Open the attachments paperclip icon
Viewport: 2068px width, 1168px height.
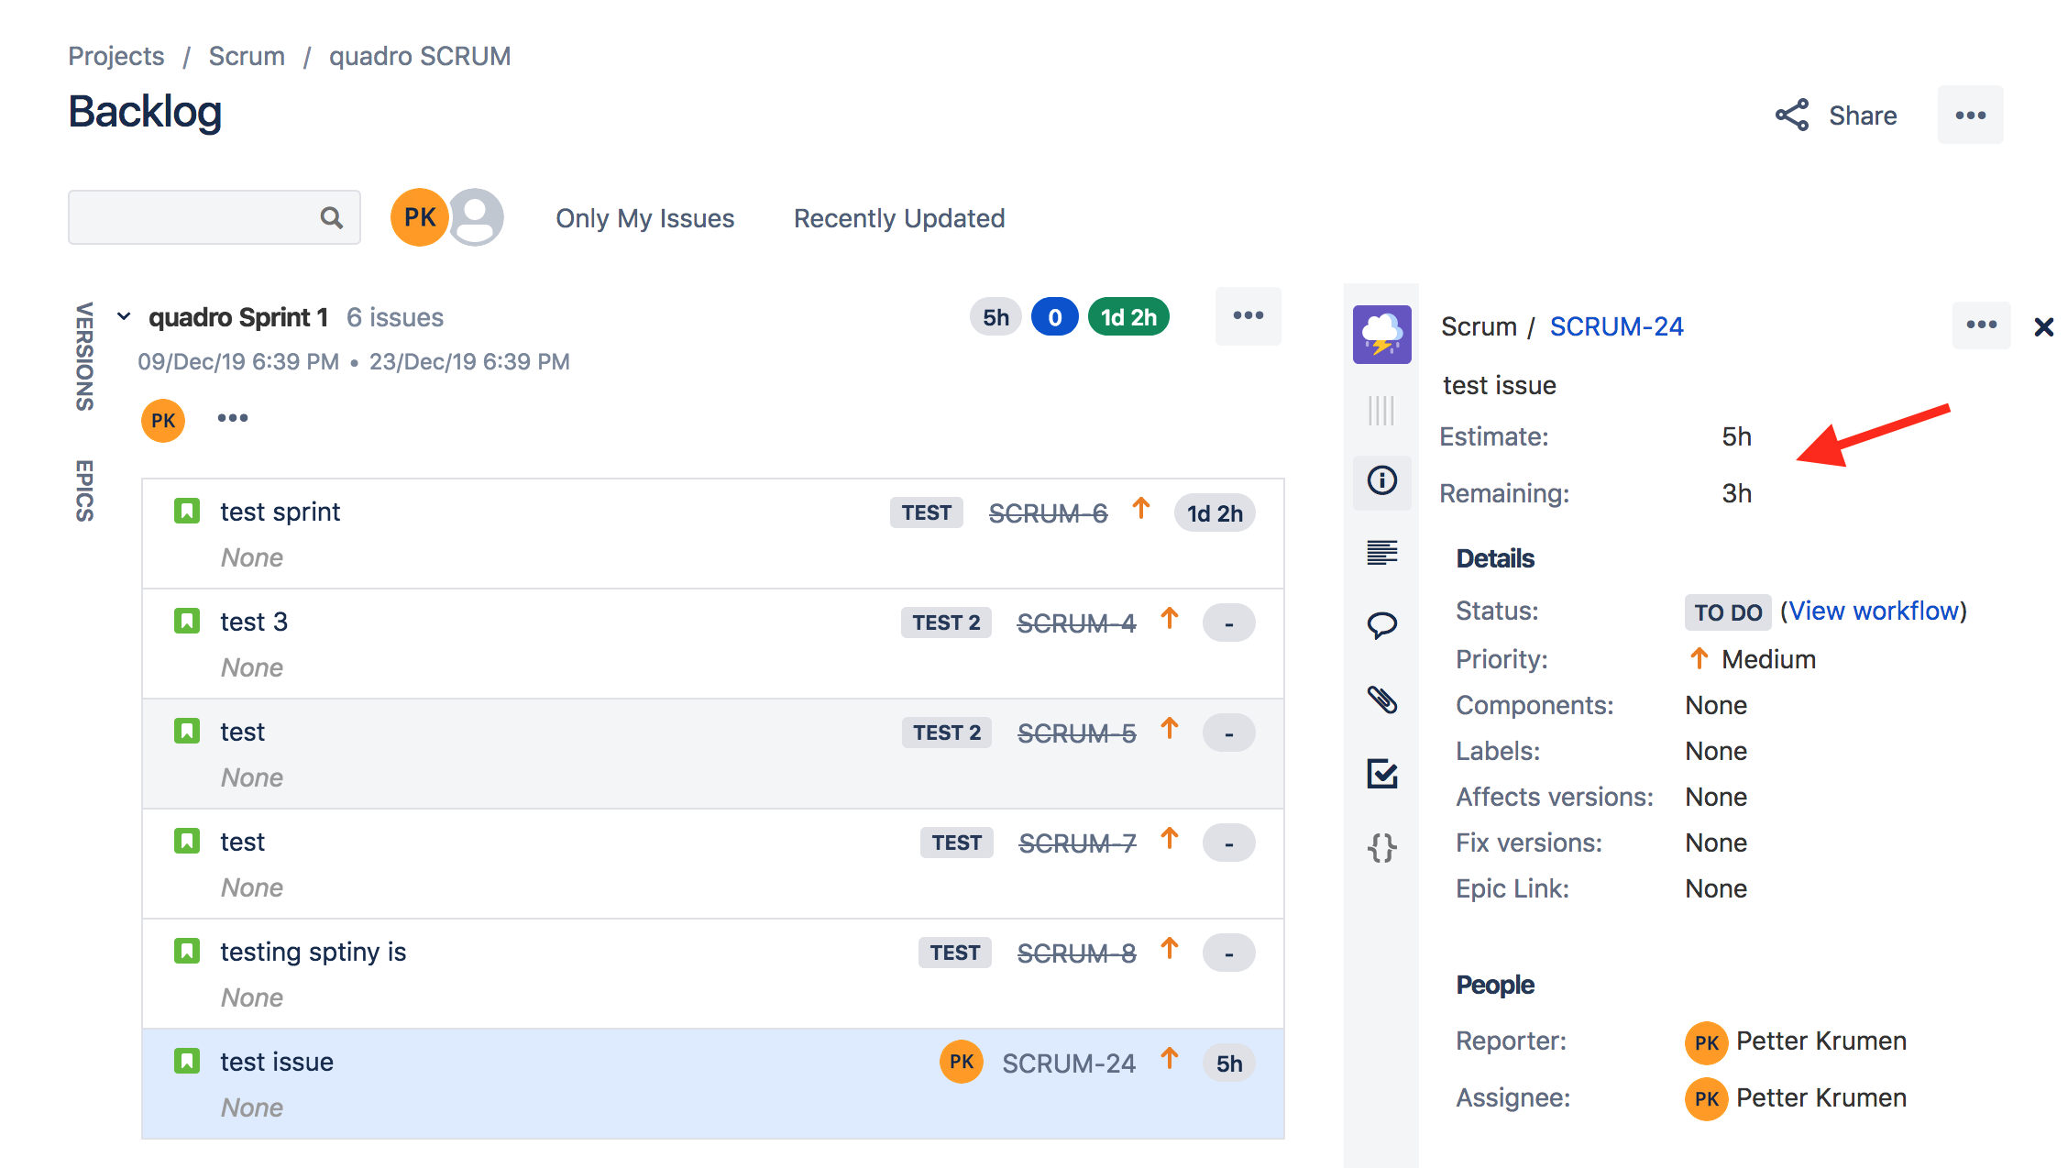[x=1381, y=700]
